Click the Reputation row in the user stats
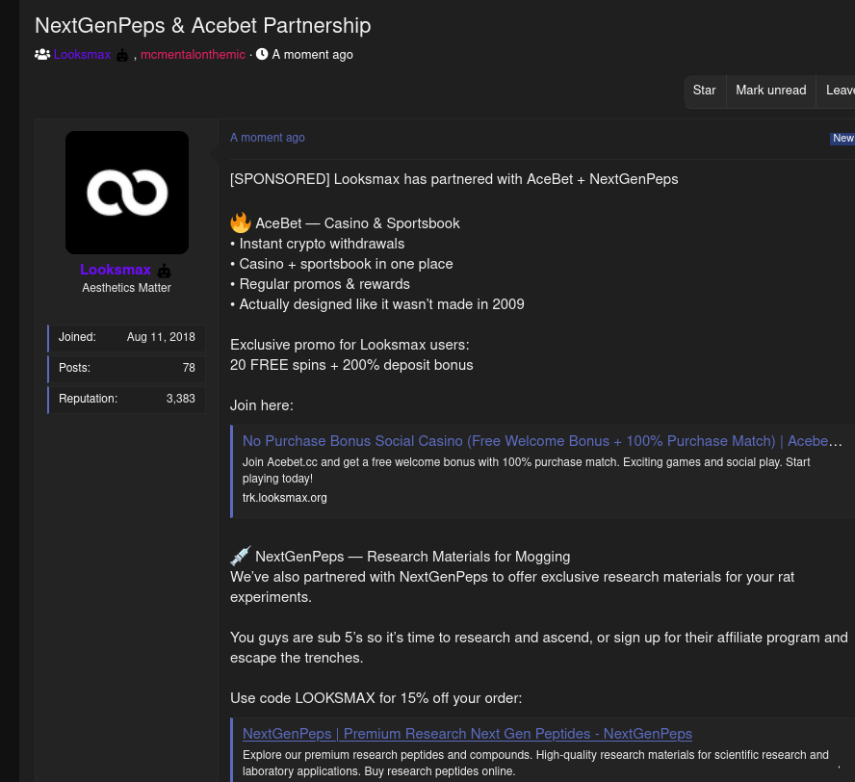This screenshot has width=855, height=782. pos(126,399)
